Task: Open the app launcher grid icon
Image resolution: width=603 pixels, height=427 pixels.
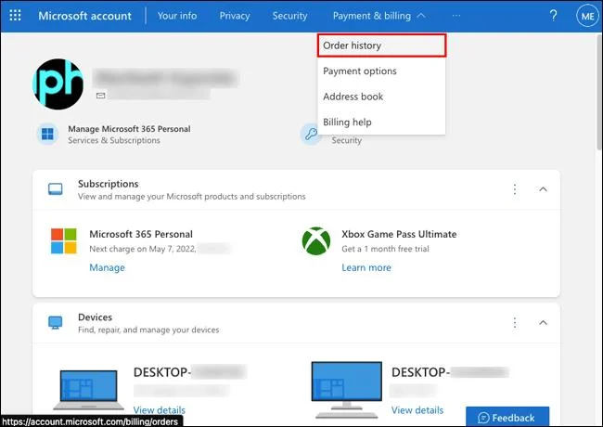Action: pyautogui.click(x=15, y=16)
